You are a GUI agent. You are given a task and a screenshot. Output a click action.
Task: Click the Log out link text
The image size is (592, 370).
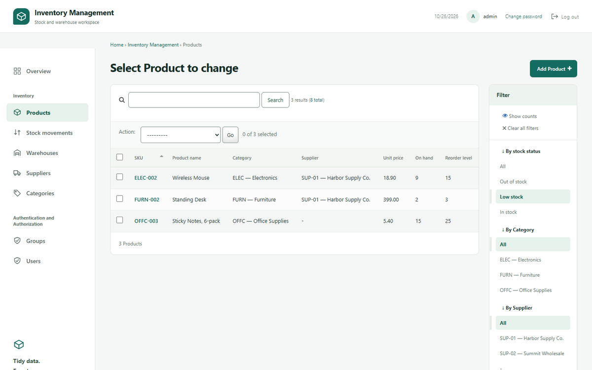570,17
